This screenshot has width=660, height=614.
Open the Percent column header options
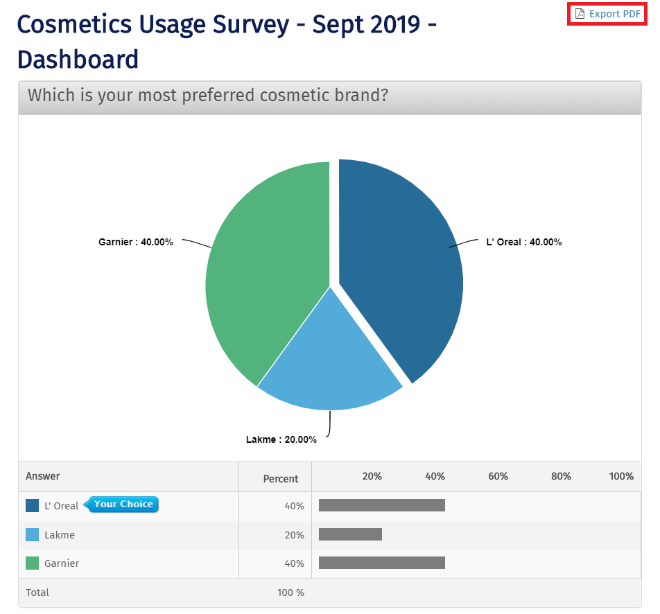[x=280, y=478]
